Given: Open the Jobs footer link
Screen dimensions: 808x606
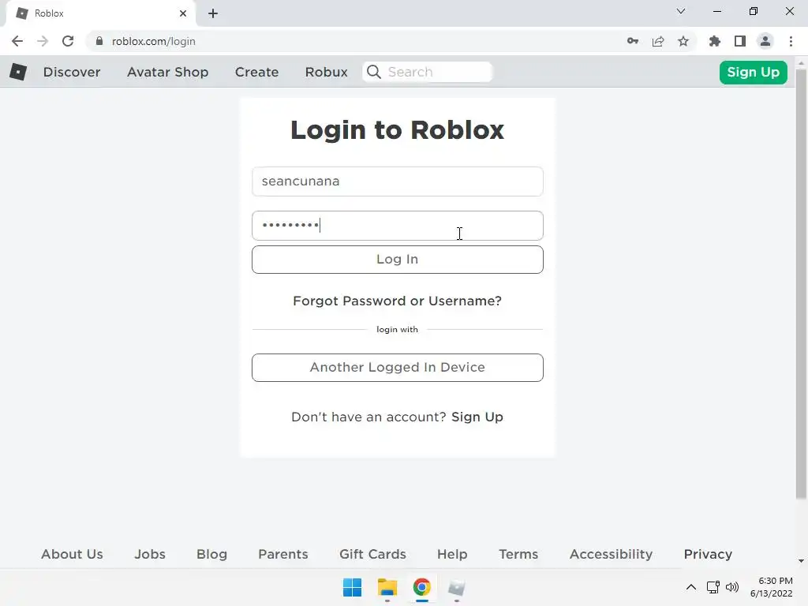Looking at the screenshot, I should 150,554.
